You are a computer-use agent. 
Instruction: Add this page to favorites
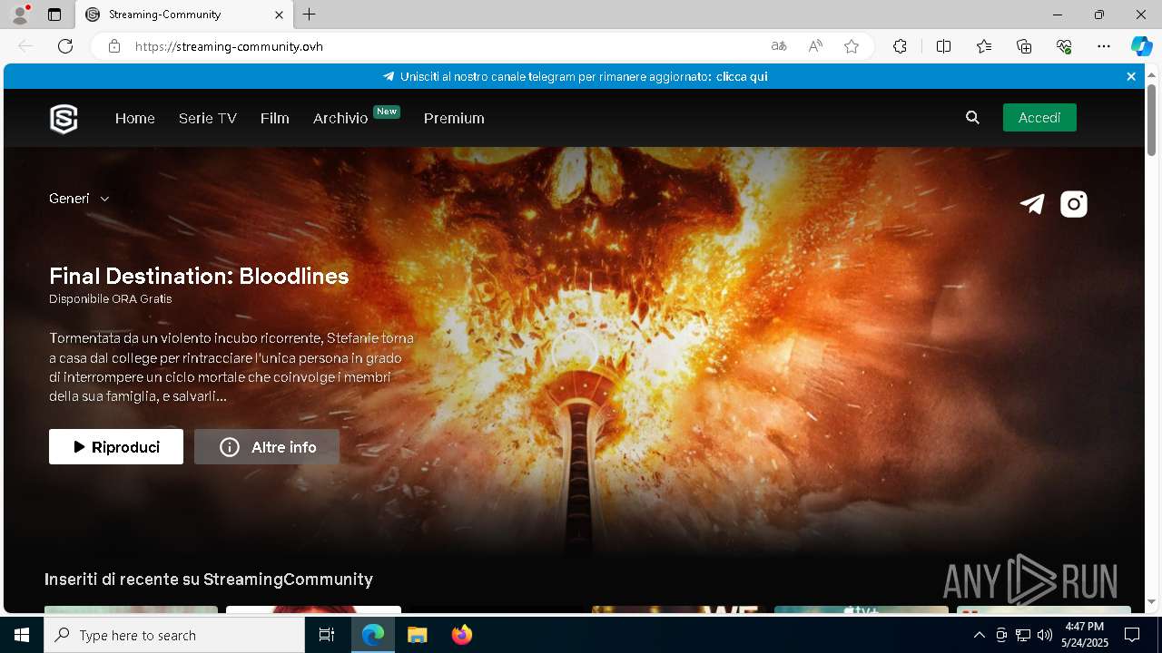pos(852,46)
